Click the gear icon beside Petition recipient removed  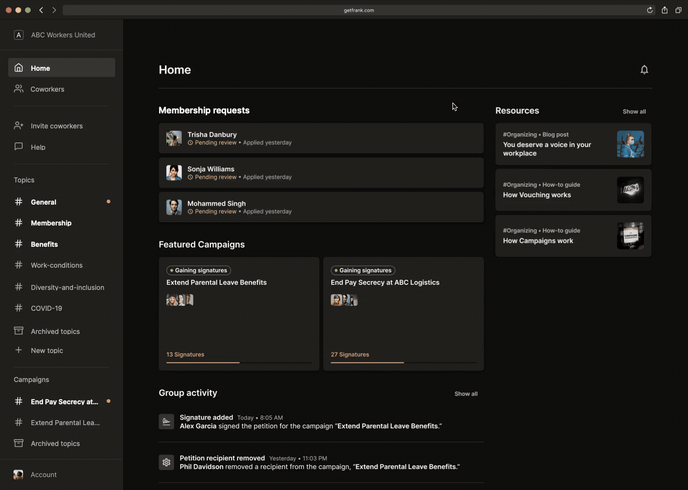pos(166,462)
